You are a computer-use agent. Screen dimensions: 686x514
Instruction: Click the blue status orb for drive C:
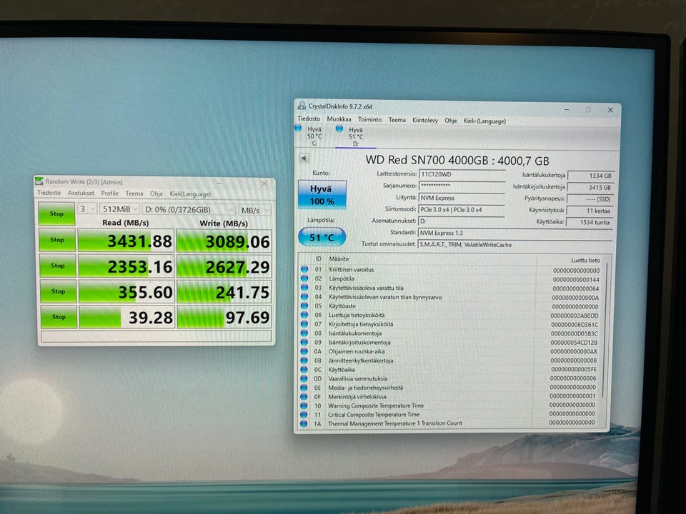coord(298,128)
